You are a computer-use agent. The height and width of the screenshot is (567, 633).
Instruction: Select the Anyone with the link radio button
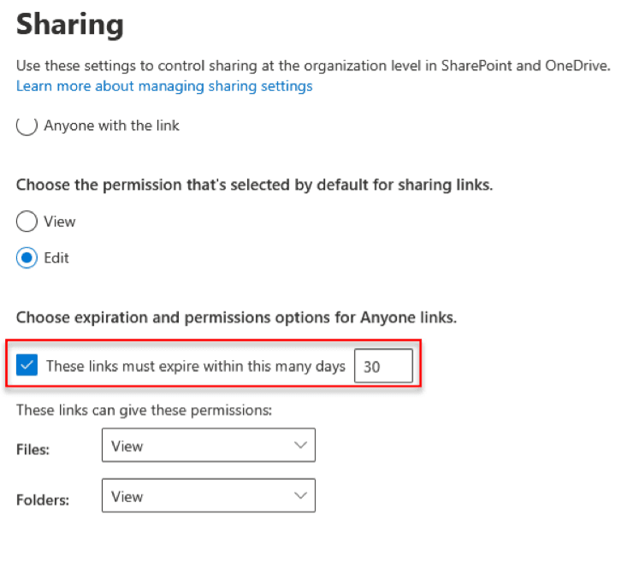(x=27, y=126)
